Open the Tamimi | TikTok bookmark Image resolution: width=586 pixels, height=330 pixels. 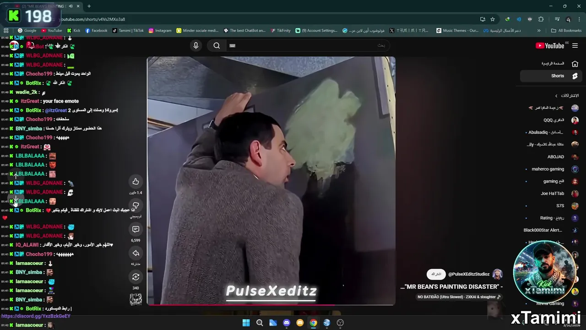click(128, 31)
